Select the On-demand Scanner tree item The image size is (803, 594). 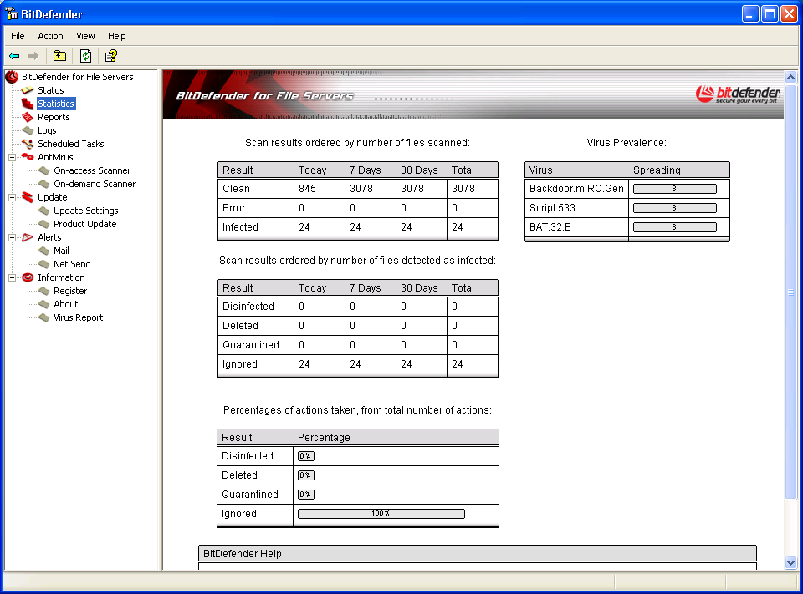pyautogui.click(x=95, y=184)
